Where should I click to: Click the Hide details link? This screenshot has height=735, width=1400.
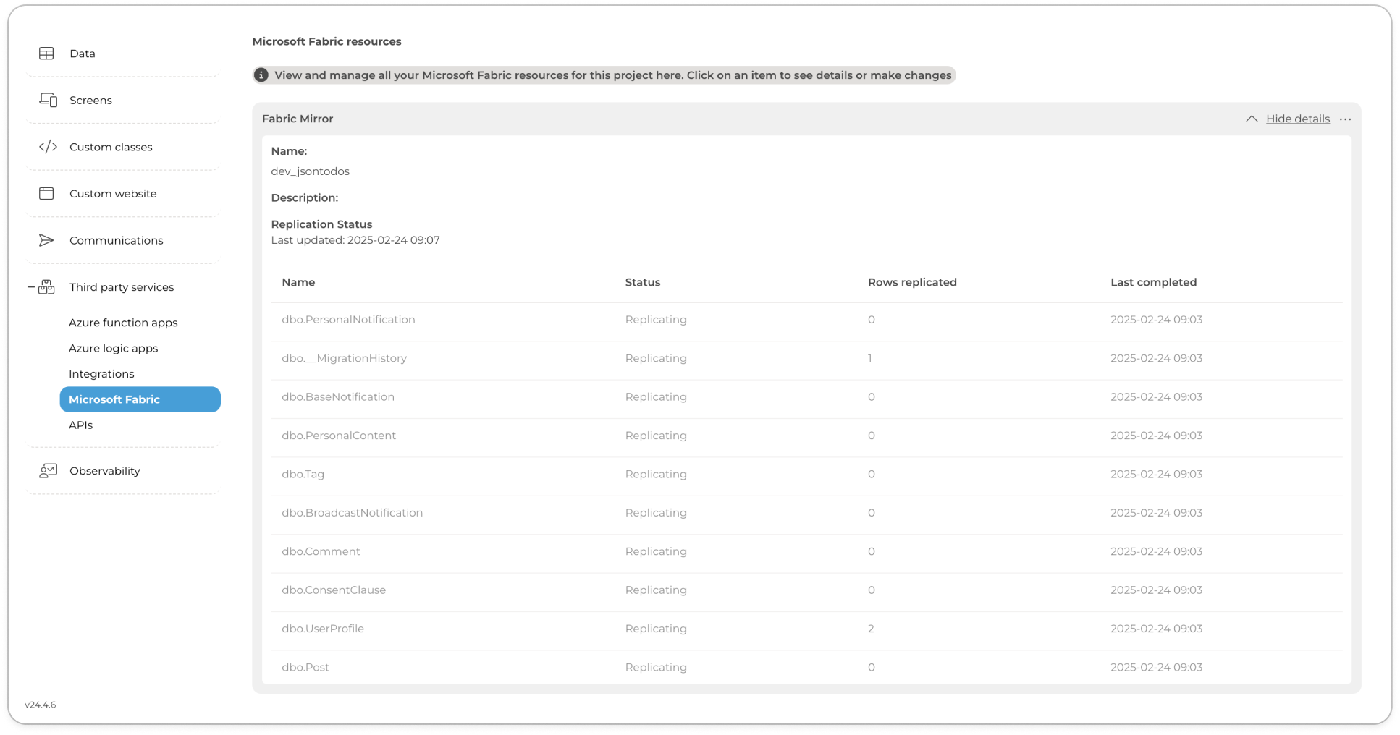tap(1297, 119)
